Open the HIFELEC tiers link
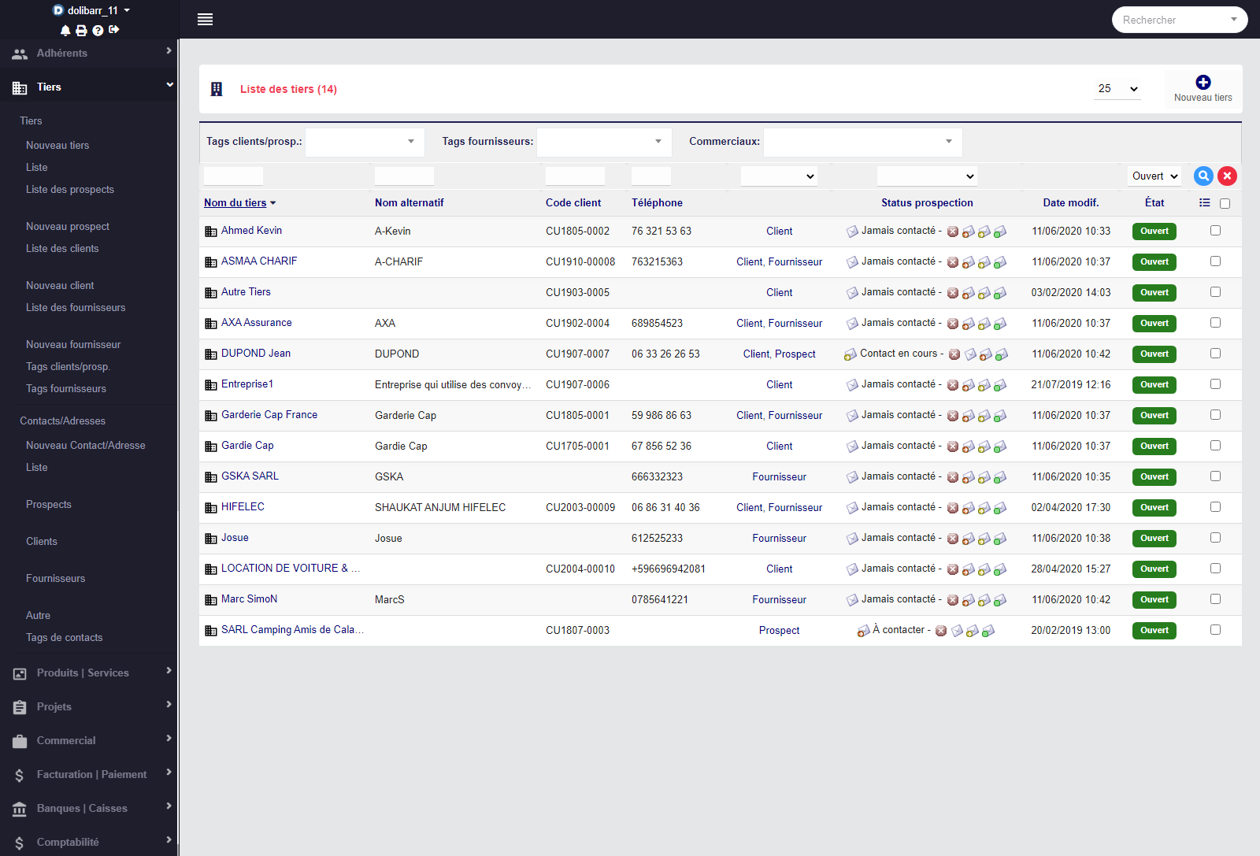Image resolution: width=1260 pixels, height=856 pixels. [x=243, y=507]
